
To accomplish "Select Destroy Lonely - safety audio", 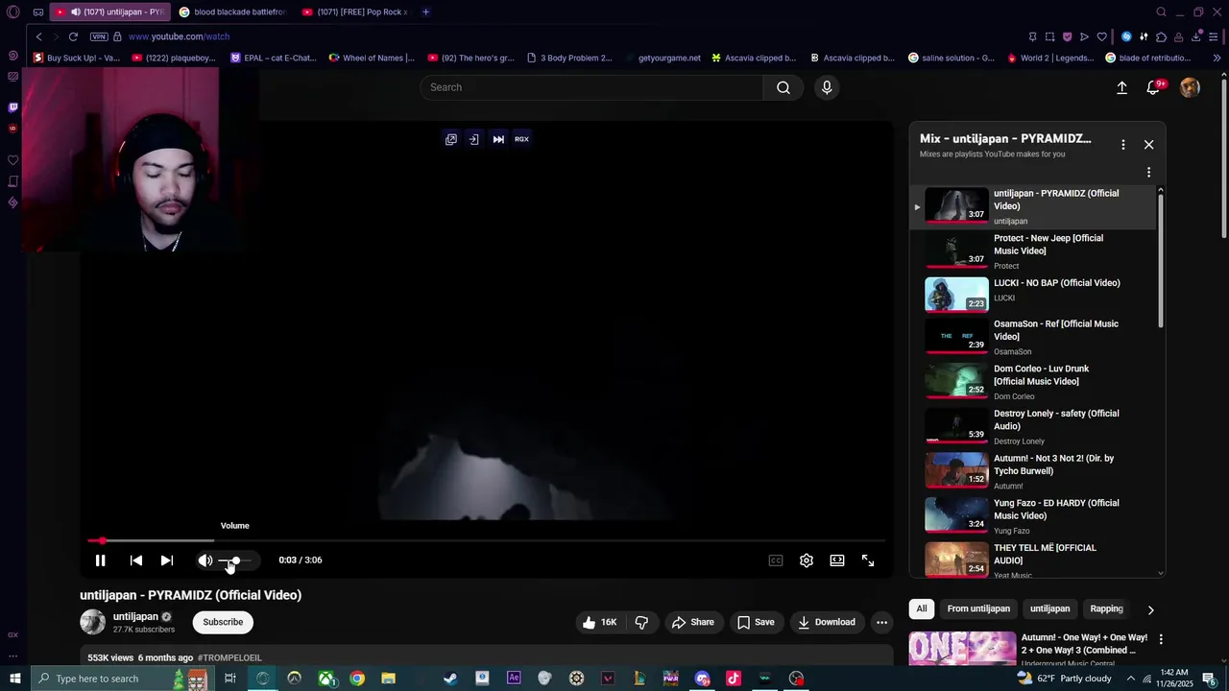I will tap(1032, 427).
